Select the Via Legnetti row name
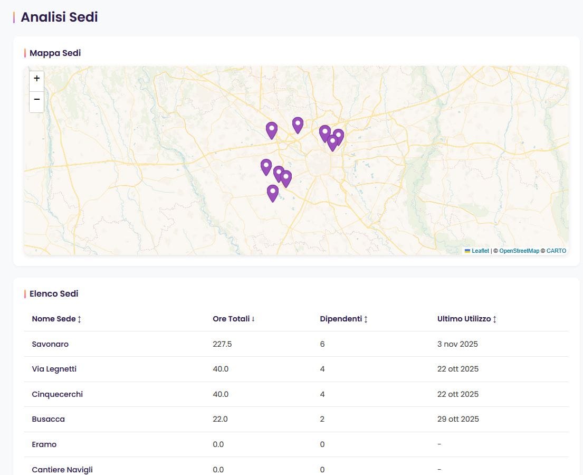The width and height of the screenshot is (583, 475). (x=54, y=369)
